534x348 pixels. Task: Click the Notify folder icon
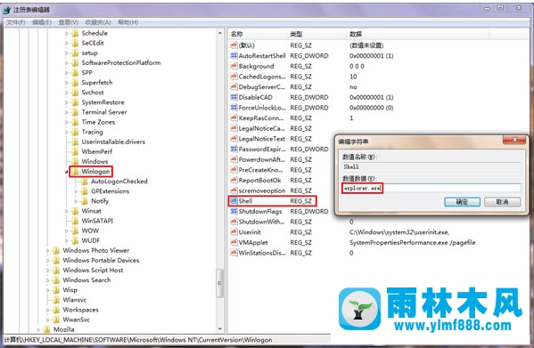(x=85, y=201)
